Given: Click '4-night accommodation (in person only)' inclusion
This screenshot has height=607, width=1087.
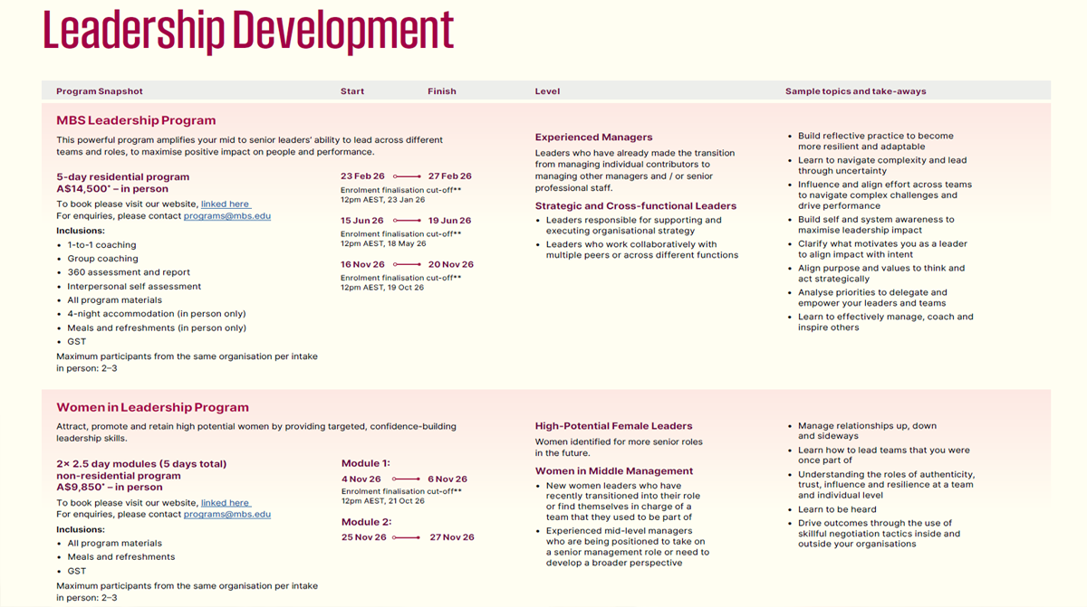Looking at the screenshot, I should pyautogui.click(x=156, y=314).
